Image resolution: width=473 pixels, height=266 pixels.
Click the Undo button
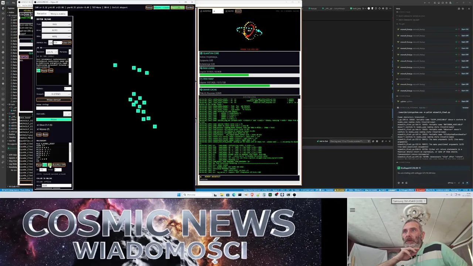39,134
